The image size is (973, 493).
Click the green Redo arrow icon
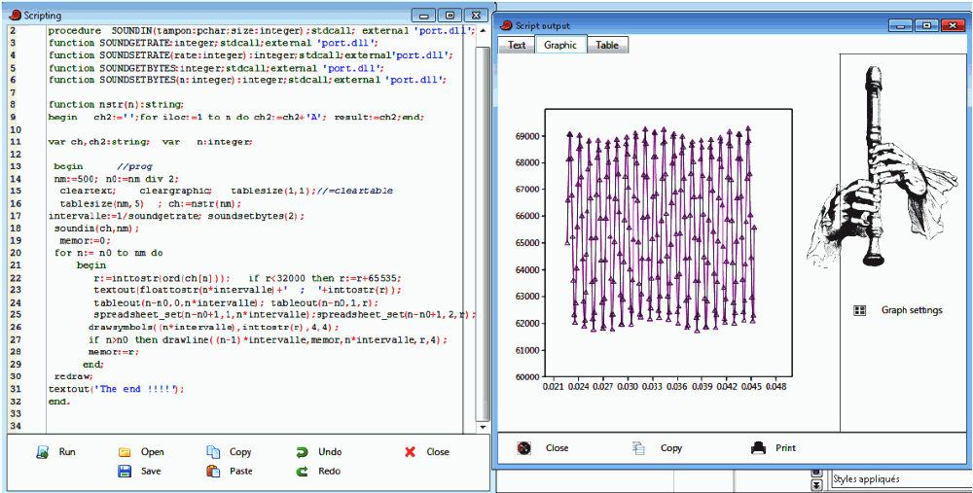[x=303, y=471]
